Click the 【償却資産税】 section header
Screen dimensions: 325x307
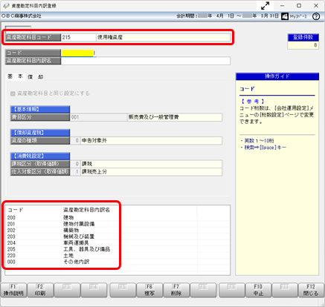40,133
